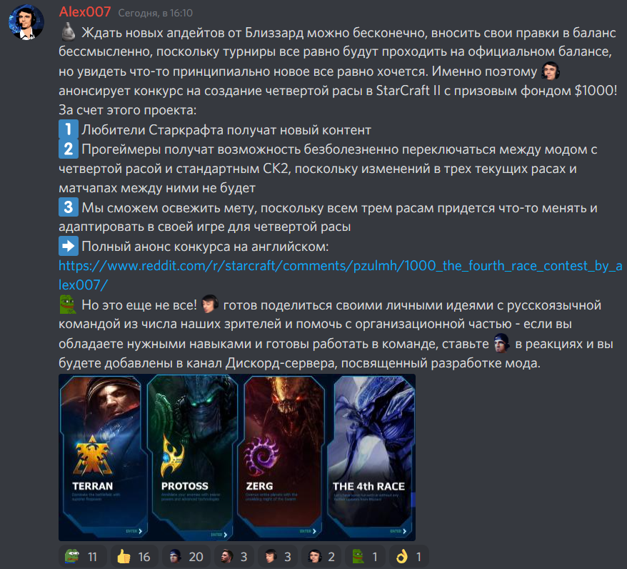The image size is (627, 569).
Task: Add the second face reaction showing 3
Action: click(x=278, y=556)
